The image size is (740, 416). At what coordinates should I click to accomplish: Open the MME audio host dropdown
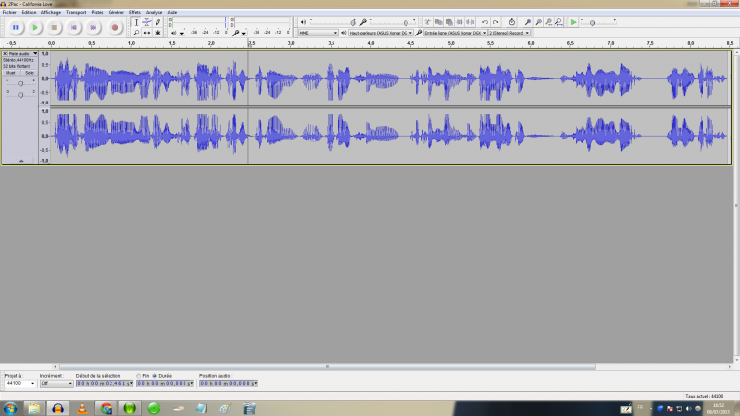click(x=318, y=33)
